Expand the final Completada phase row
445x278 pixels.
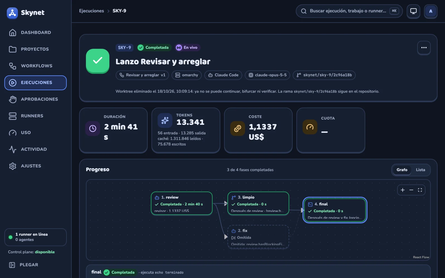click(x=258, y=272)
